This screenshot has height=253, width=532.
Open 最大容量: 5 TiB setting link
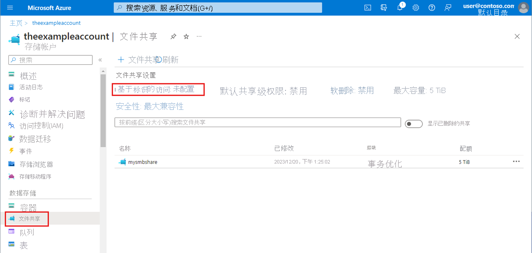(x=419, y=90)
